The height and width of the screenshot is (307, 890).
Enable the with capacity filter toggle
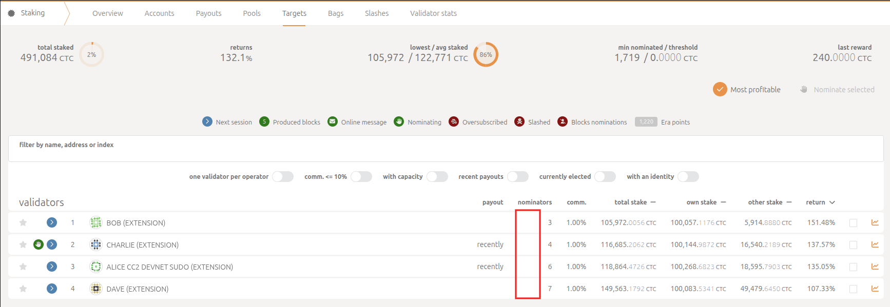[x=437, y=177]
